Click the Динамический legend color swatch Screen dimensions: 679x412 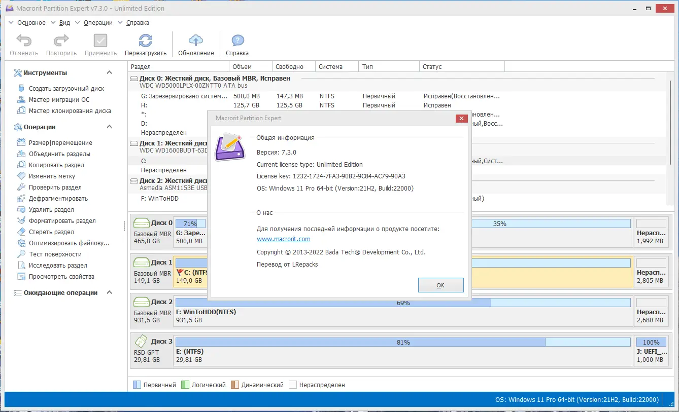pos(234,385)
